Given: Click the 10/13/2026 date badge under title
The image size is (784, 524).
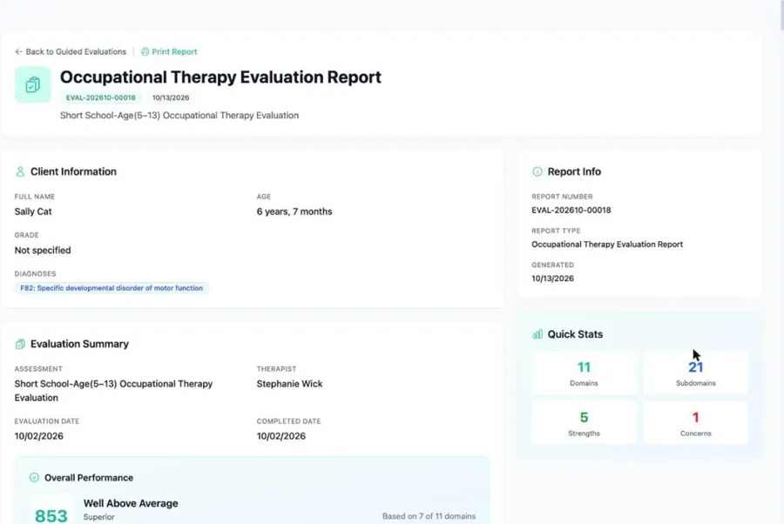Looking at the screenshot, I should click(x=171, y=97).
